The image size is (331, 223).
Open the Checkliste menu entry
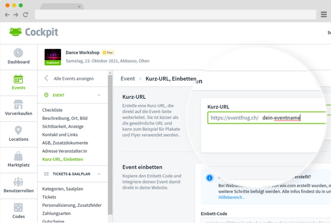click(52, 110)
